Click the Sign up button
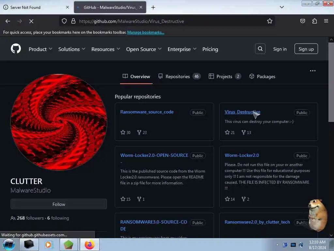334x251 pixels. pyautogui.click(x=306, y=49)
